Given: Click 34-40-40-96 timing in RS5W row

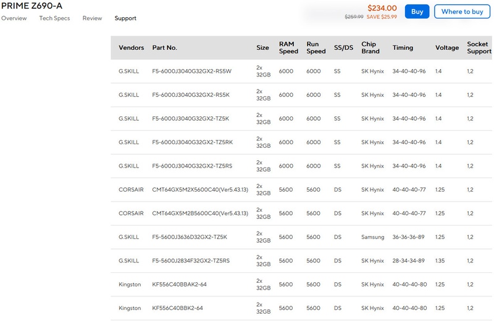Looking at the screenshot, I should tap(409, 71).
